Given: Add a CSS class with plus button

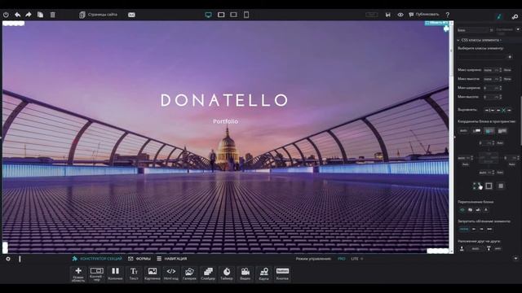Looking at the screenshot, I should [x=510, y=57].
